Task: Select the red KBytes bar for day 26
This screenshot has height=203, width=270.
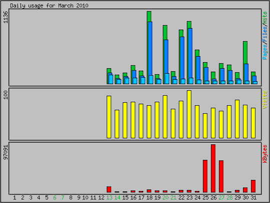Action: (213, 168)
